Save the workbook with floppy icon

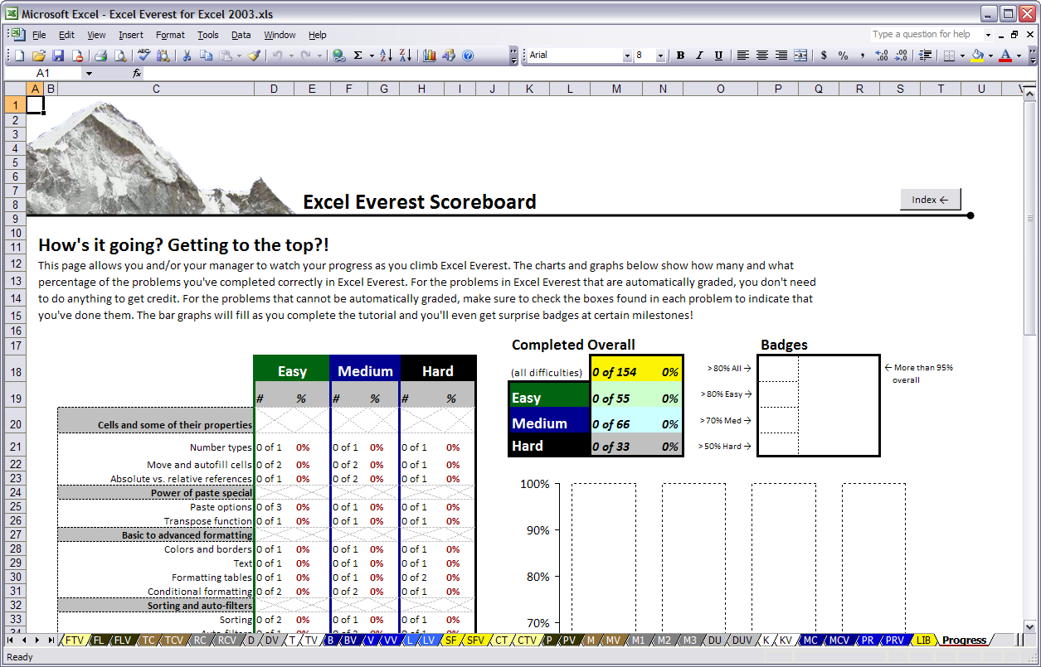(x=58, y=56)
